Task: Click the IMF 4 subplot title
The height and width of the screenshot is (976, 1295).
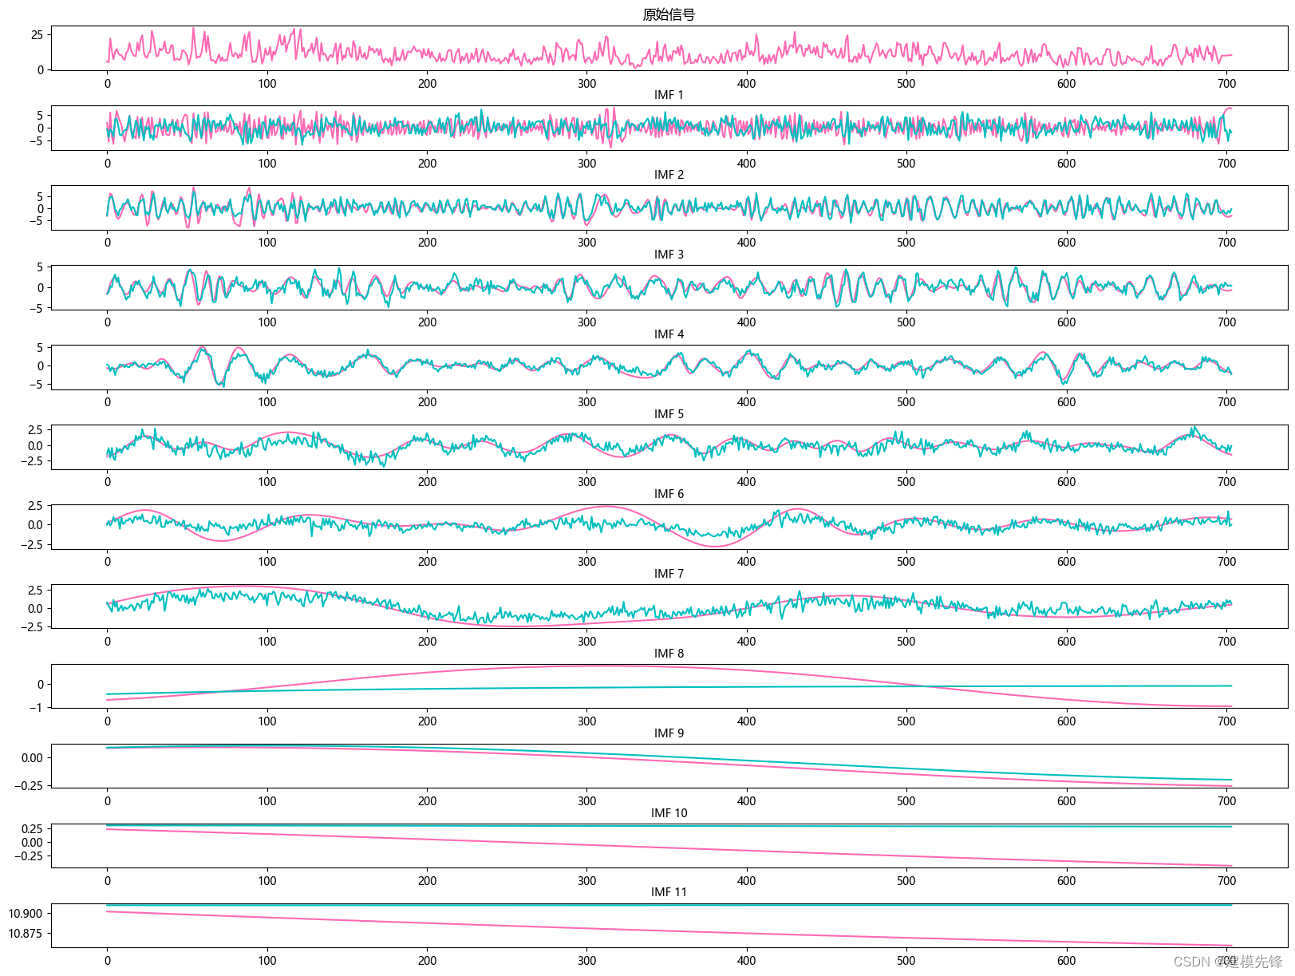Action: pyautogui.click(x=669, y=334)
